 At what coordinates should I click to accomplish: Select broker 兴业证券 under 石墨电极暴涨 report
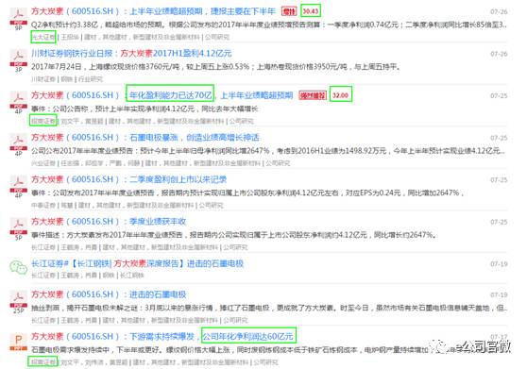[43, 163]
